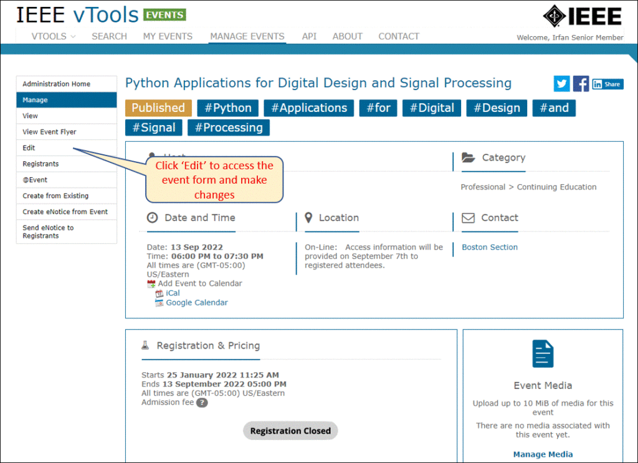The width and height of the screenshot is (638, 463).
Task: Click the Google Calendar link
Action: point(197,302)
